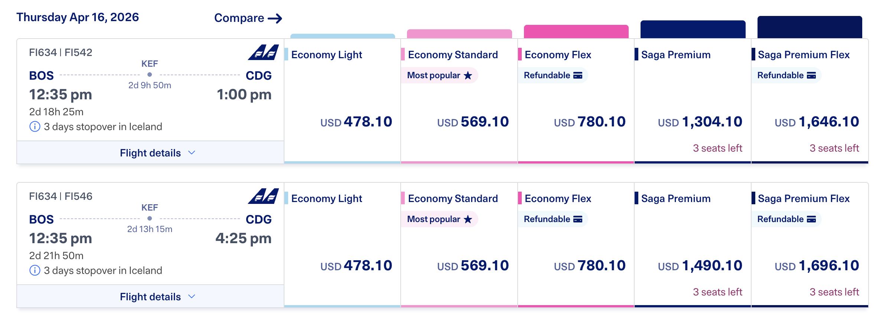Expand Flight details for FI634 | FI546
The height and width of the screenshot is (324, 886).
pyautogui.click(x=150, y=297)
